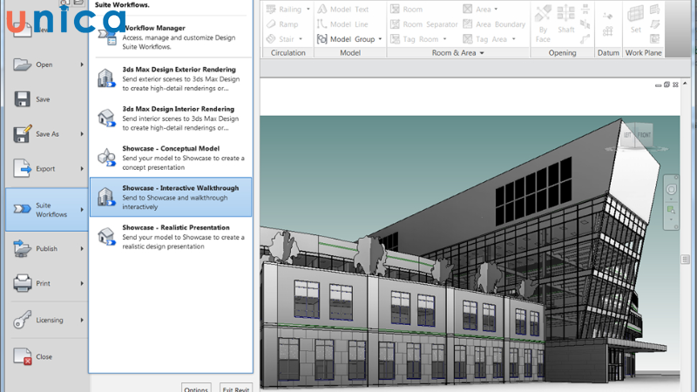
Task: Click Showcase Conceptual Model shapes icon
Action: point(106,158)
